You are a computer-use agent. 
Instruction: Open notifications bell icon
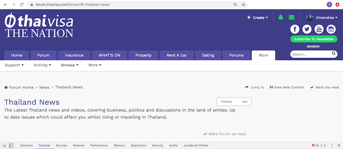[281, 17]
